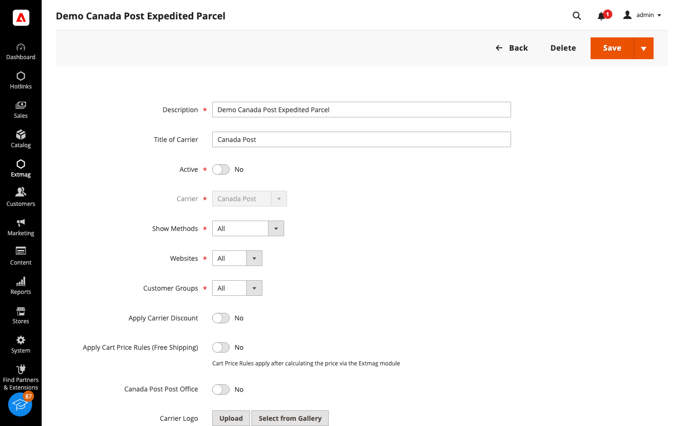Click the Upload carrier logo button
682x426 pixels.
231,418
